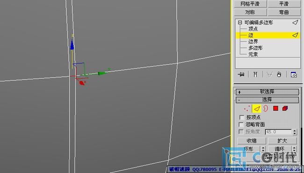Image resolution: width=304 pixels, height=173 pixels.
Task: Select Vertex sub-object dots icon
Action: point(247,109)
